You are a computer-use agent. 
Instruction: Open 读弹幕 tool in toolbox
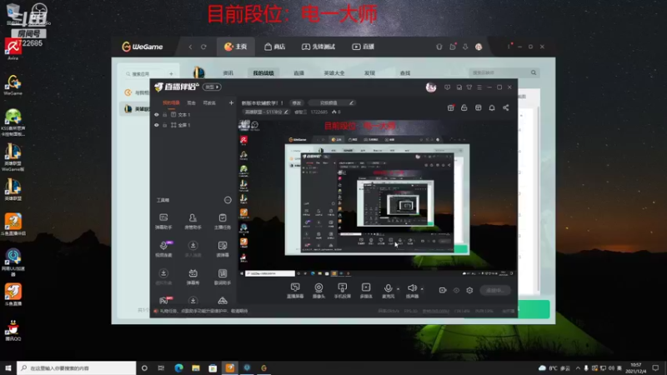[x=223, y=248]
